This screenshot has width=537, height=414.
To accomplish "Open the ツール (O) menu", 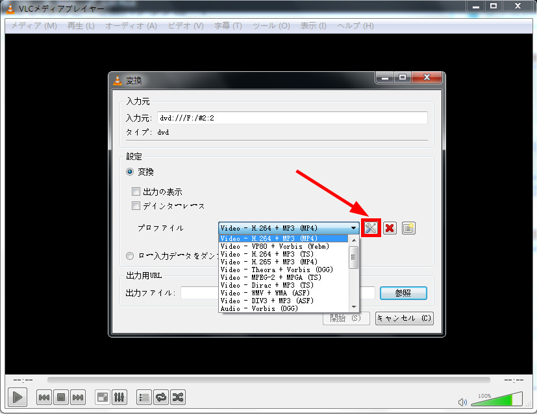I will pyautogui.click(x=271, y=26).
